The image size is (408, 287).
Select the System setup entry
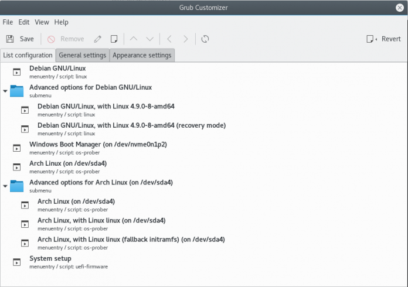[204, 262]
